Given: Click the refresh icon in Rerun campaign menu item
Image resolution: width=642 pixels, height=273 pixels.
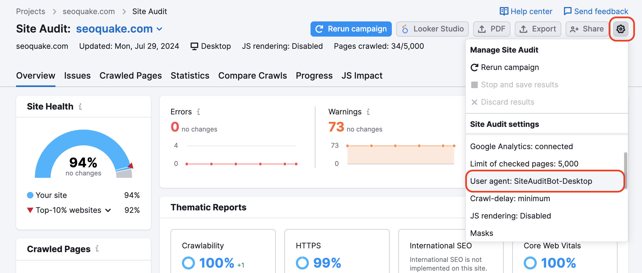Looking at the screenshot, I should pos(474,68).
